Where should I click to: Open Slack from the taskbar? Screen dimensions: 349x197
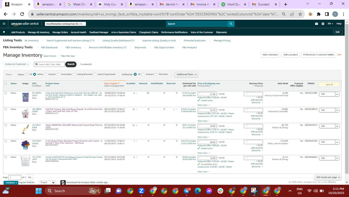(x=220, y=191)
